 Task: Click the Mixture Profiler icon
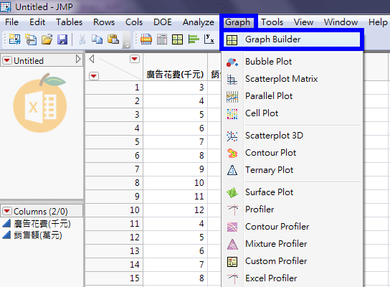232,244
